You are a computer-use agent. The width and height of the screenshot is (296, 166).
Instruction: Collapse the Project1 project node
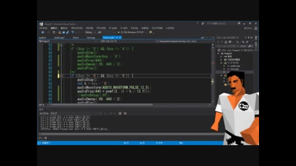click(218, 53)
